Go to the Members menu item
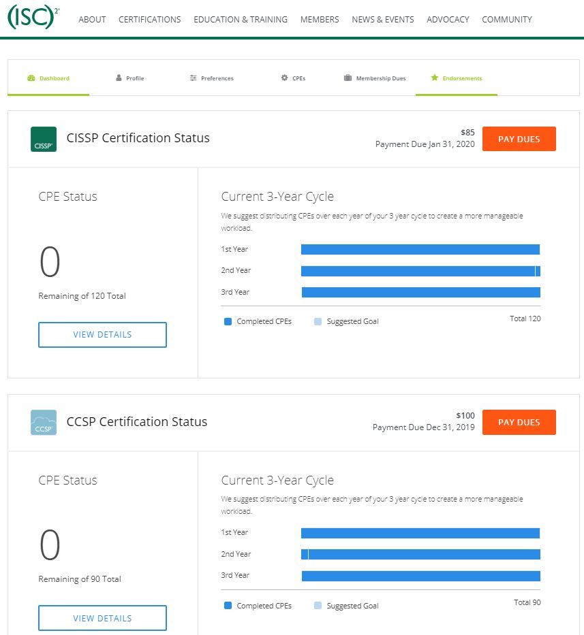 tap(320, 20)
